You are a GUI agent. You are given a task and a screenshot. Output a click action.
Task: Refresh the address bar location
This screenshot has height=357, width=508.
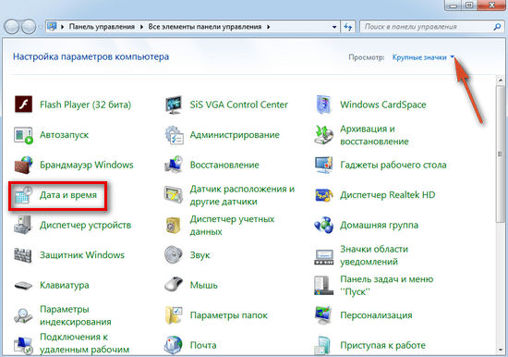348,27
